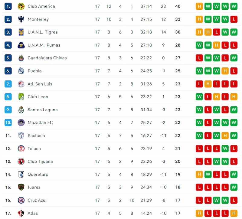Click the U.A.N.L.- Tigres crest icon

coord(21,32)
